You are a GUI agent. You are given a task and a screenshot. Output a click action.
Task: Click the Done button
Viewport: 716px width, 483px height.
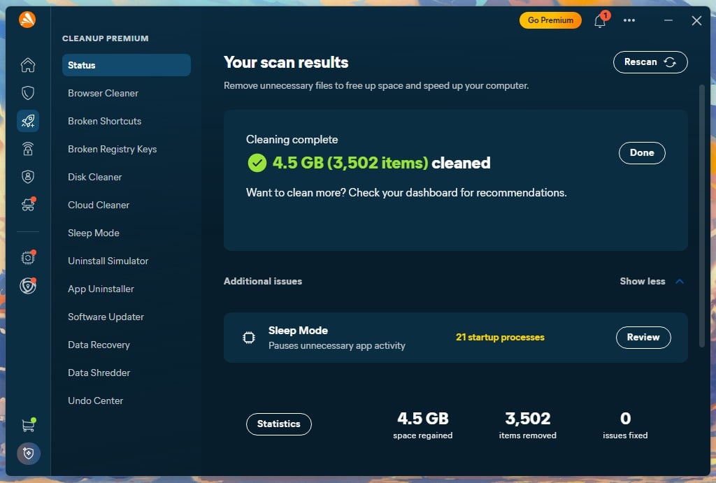[642, 153]
